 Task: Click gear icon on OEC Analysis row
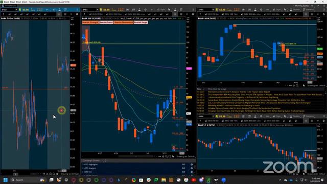coord(192,168)
